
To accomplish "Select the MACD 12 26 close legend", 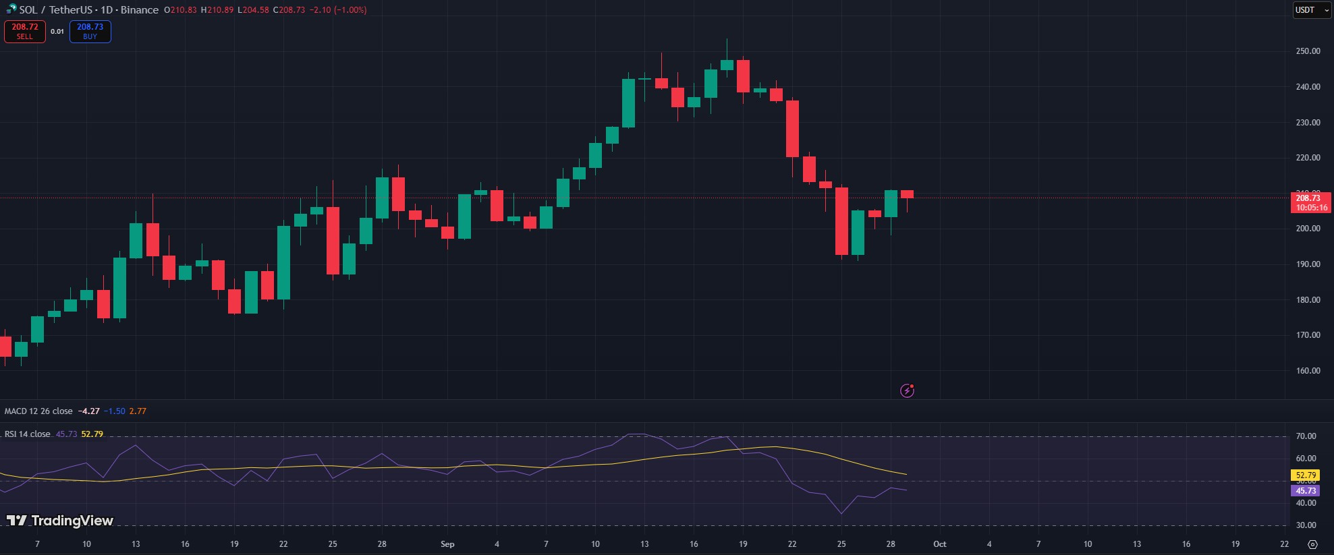I will point(38,411).
